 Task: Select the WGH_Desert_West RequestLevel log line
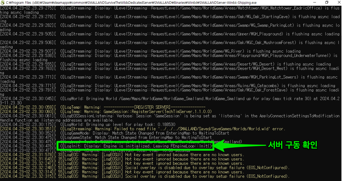[x=170, y=71]
